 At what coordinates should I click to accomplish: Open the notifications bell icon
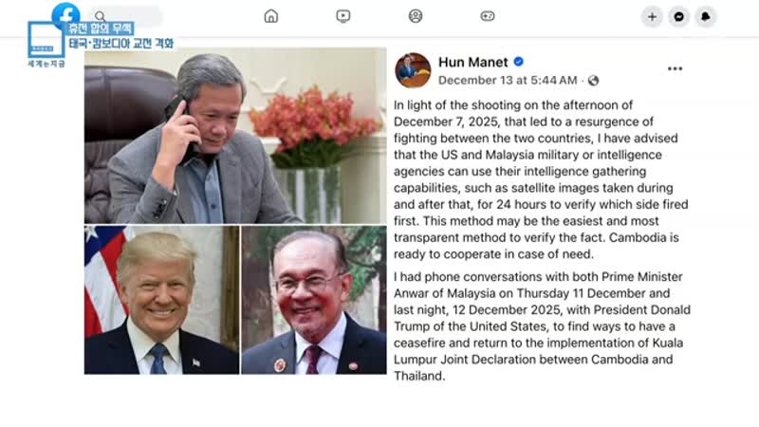click(706, 17)
